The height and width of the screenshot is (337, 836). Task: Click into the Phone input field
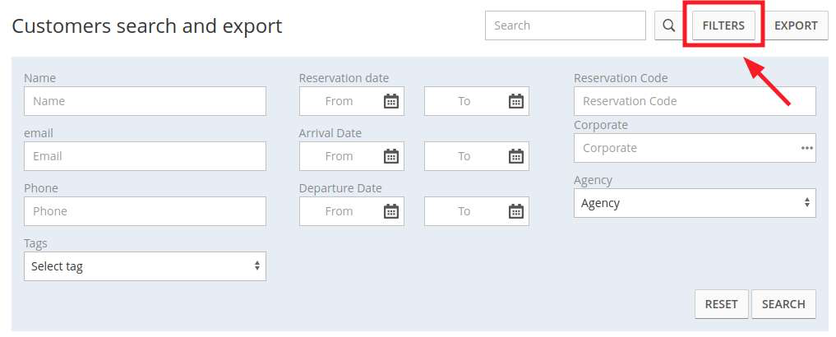tap(145, 211)
